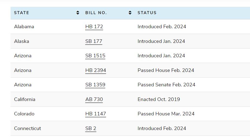Click the Colorado state cell
The width and height of the screenshot is (250, 139).
click(x=24, y=114)
